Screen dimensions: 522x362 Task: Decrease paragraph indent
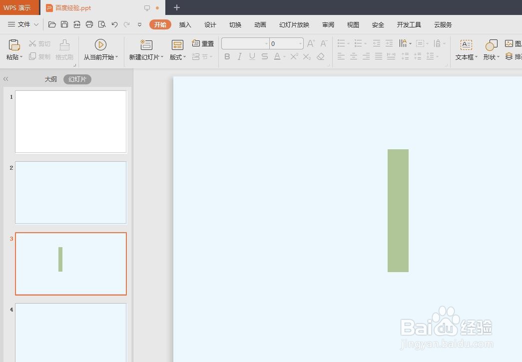377,43
